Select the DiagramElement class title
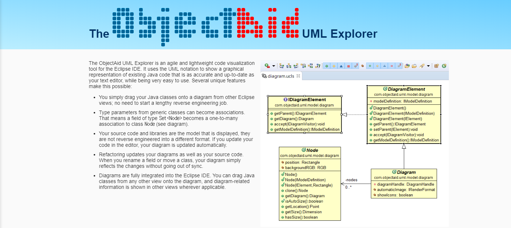 point(406,89)
